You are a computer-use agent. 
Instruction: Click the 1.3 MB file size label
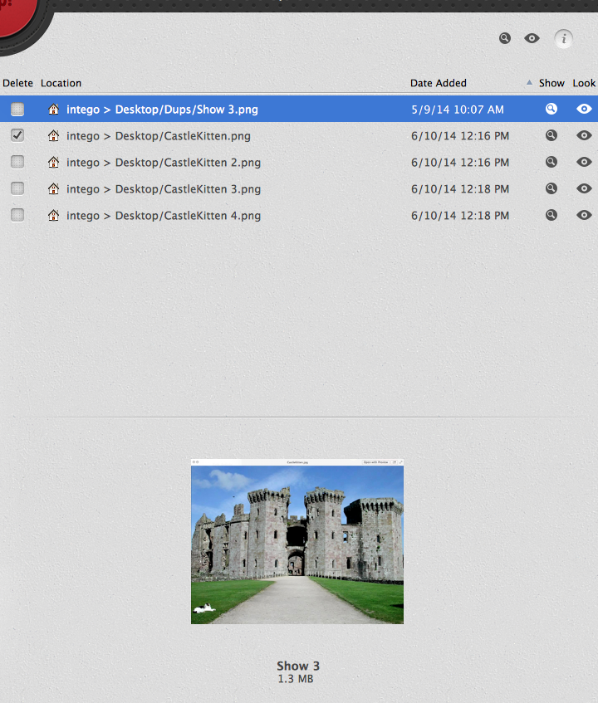[296, 679]
